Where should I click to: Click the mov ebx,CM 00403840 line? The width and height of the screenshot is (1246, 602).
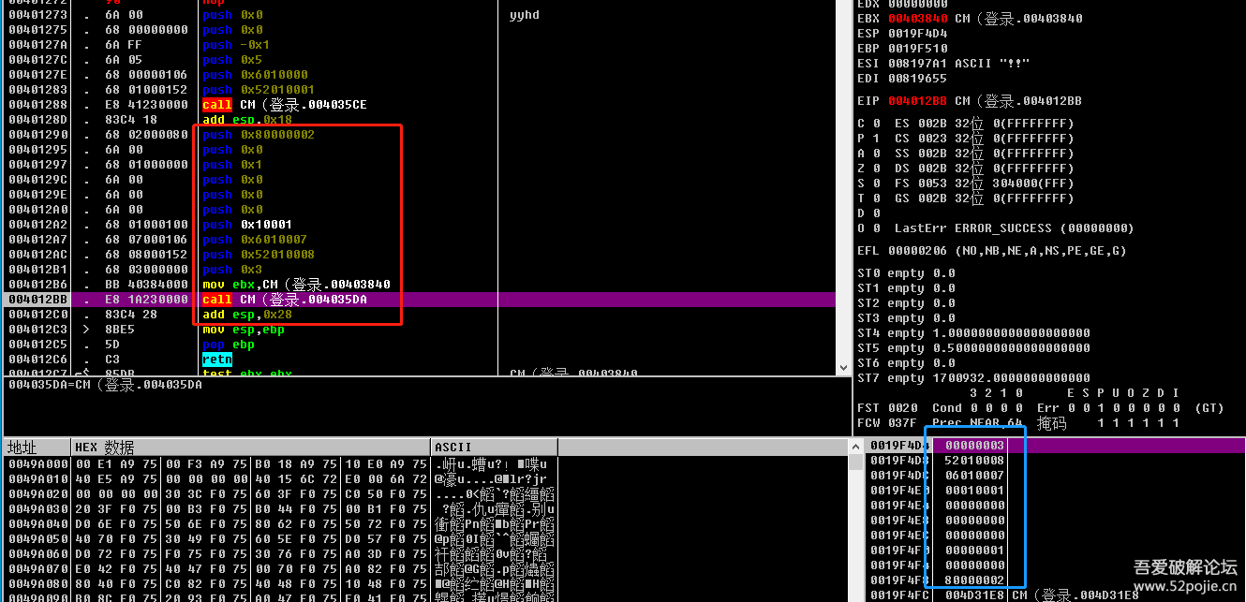click(296, 285)
